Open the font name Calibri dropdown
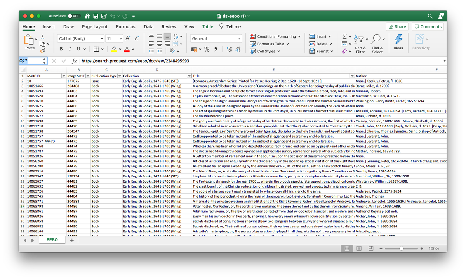 tap(102, 39)
